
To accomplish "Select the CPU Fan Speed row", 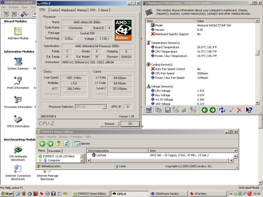I will [x=200, y=73].
